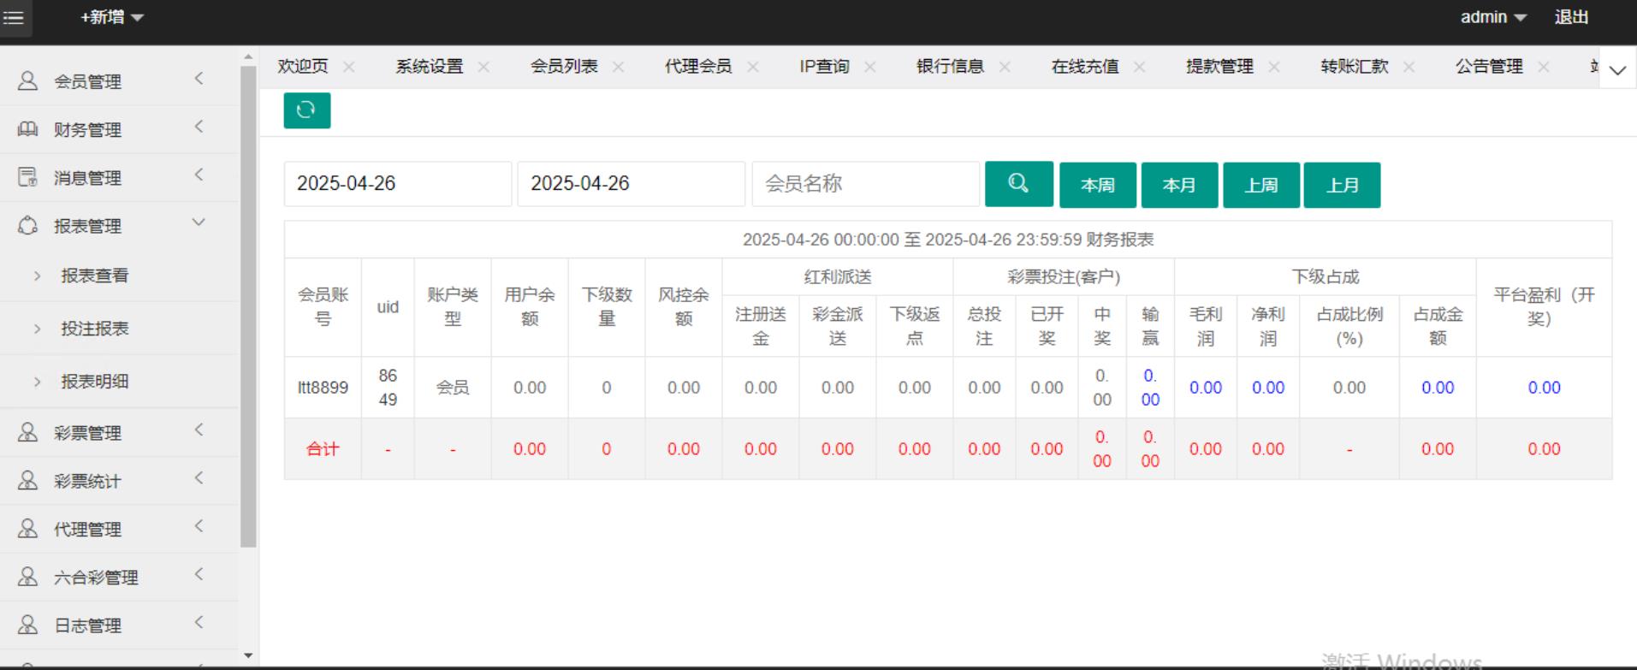Open the admin account dropdown
The height and width of the screenshot is (670, 1637).
(x=1492, y=18)
